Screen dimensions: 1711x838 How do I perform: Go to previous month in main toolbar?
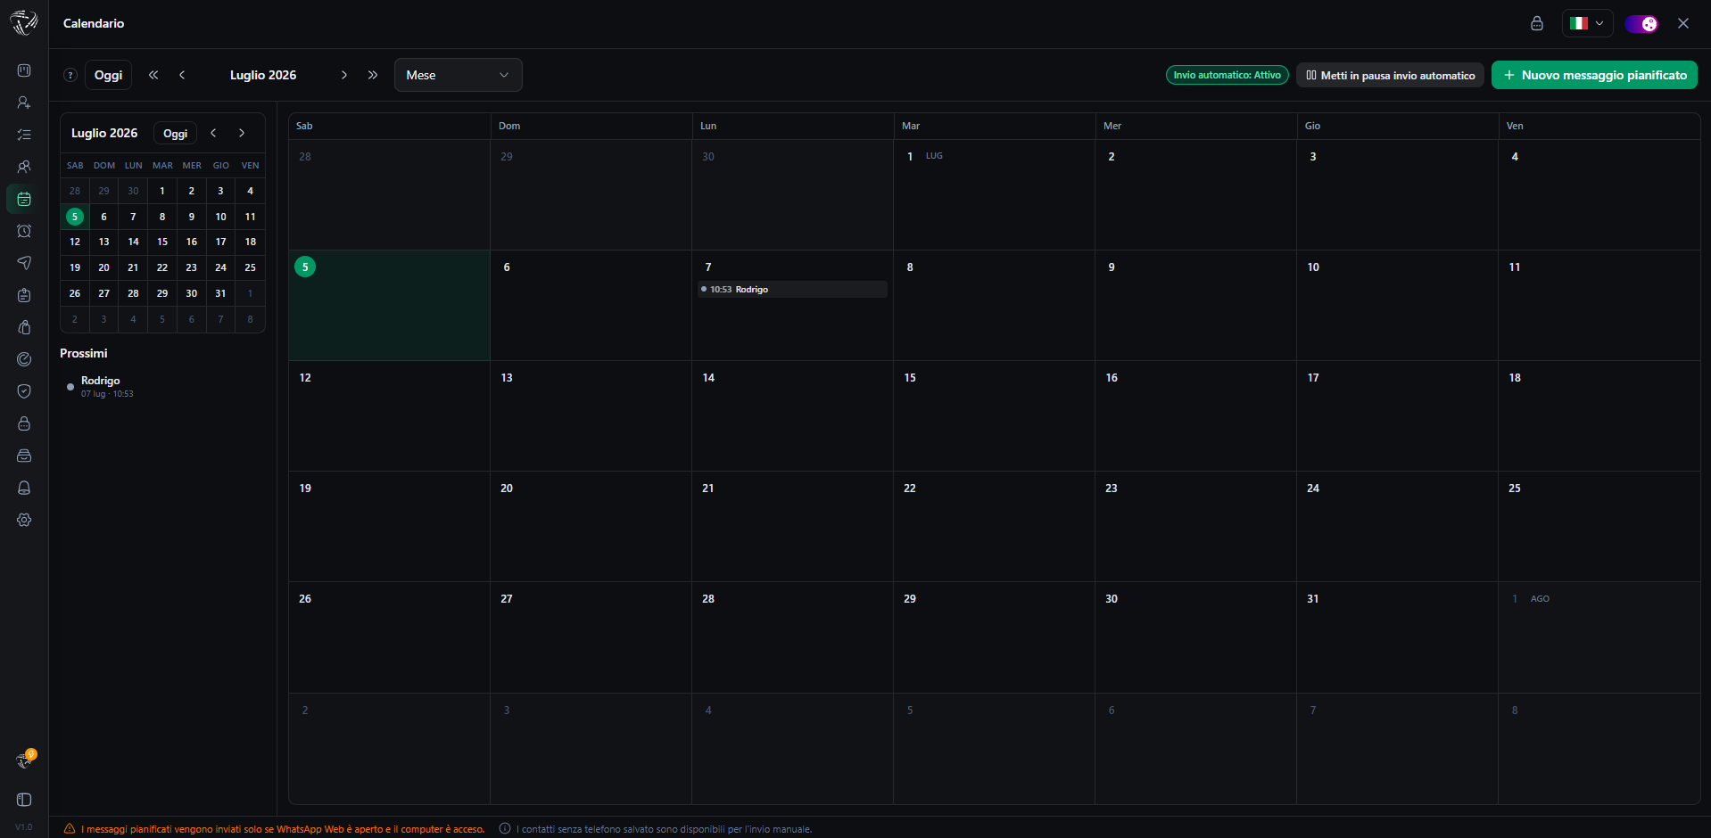click(x=182, y=75)
